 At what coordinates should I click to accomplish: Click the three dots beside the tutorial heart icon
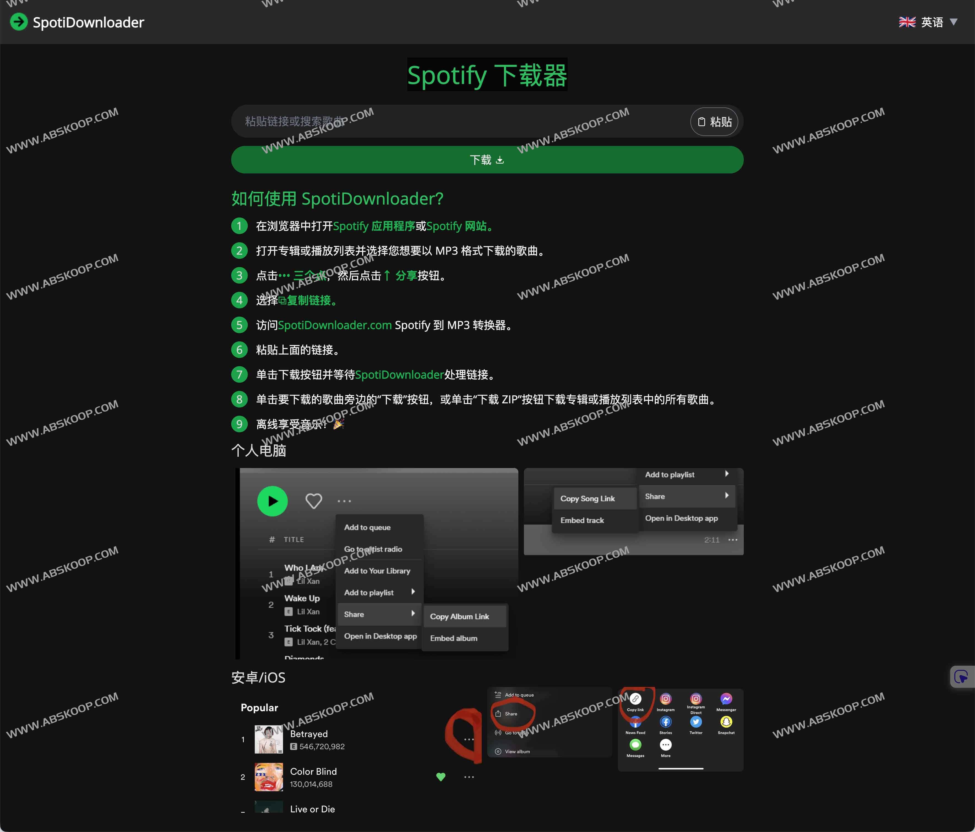pyautogui.click(x=344, y=501)
